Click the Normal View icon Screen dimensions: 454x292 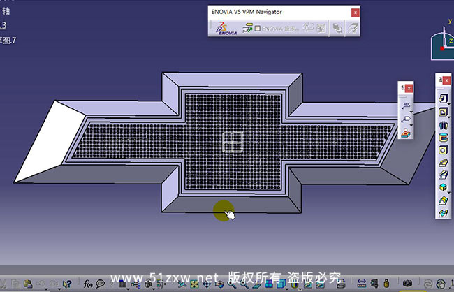[257, 284]
